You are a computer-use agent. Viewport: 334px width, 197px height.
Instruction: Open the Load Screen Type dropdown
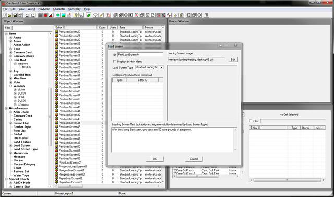pos(161,67)
